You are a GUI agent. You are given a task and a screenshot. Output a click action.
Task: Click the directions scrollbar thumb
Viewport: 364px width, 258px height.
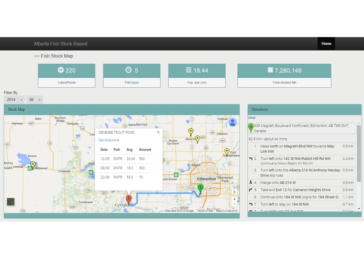point(359,154)
